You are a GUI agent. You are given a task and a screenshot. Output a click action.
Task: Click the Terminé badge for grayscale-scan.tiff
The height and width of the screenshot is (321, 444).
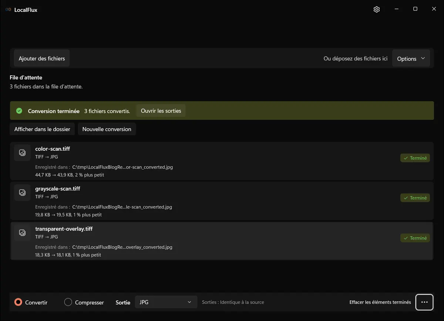point(415,198)
